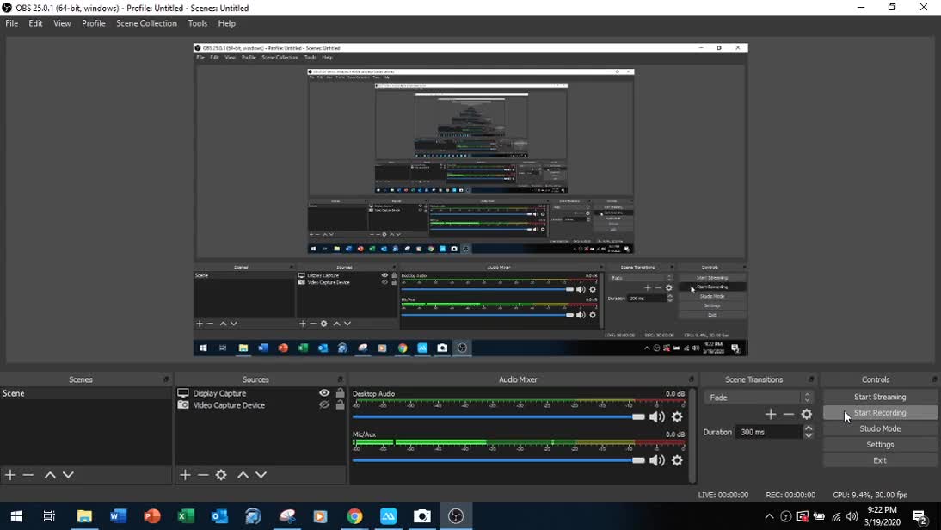The image size is (941, 530).
Task: Open the Windows notification center
Action: point(919,516)
